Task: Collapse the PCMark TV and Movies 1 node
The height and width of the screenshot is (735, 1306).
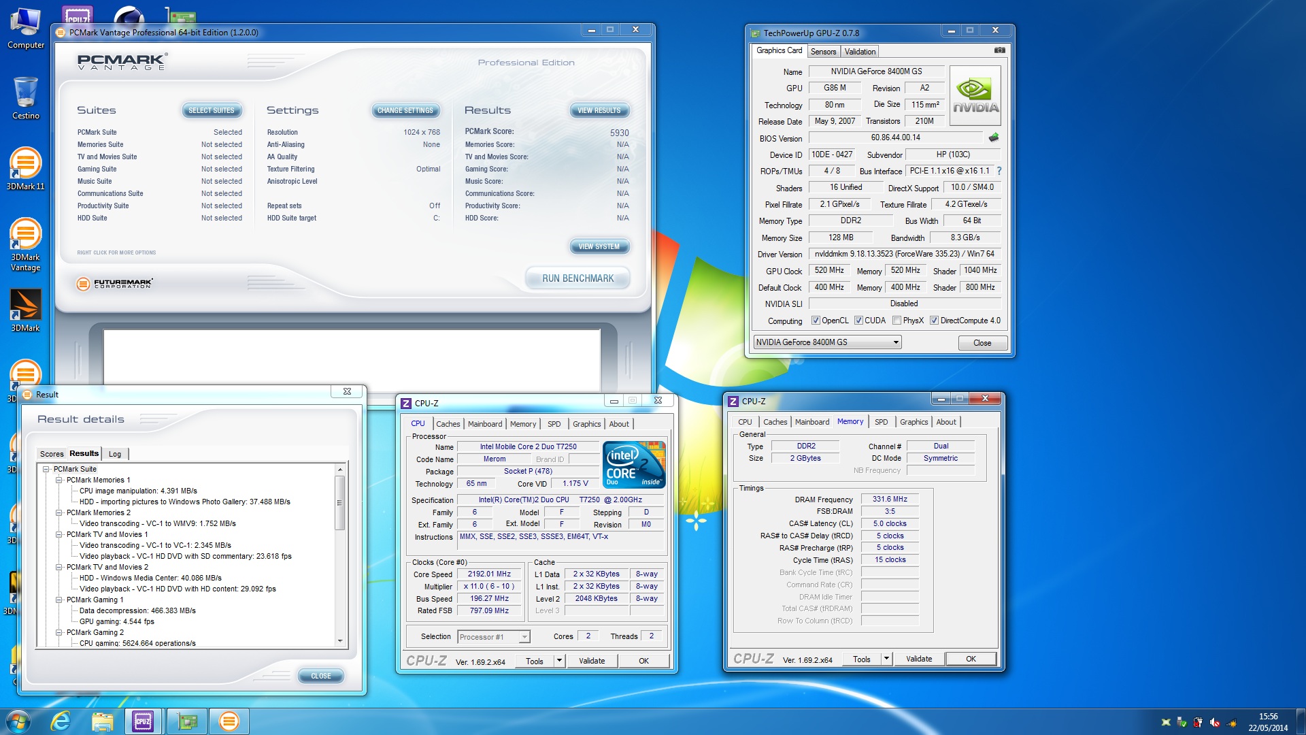Action: (x=59, y=534)
